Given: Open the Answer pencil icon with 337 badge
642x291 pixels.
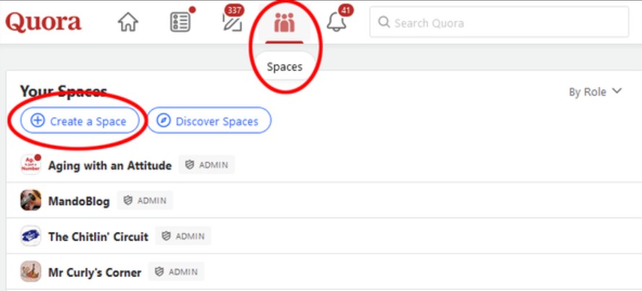Looking at the screenshot, I should [233, 22].
